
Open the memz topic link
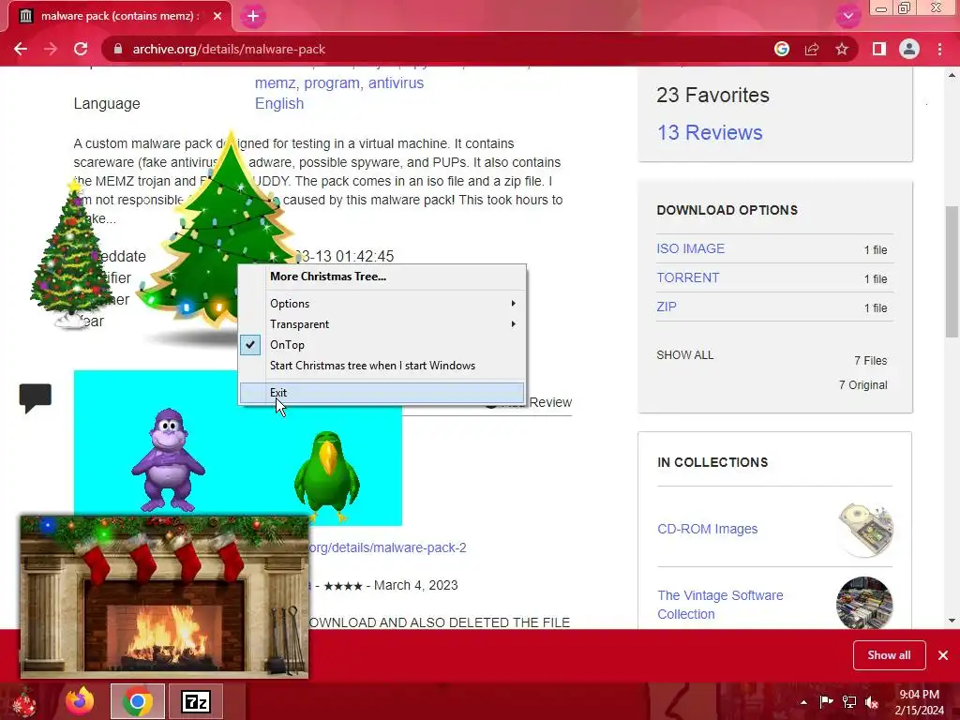[275, 82]
